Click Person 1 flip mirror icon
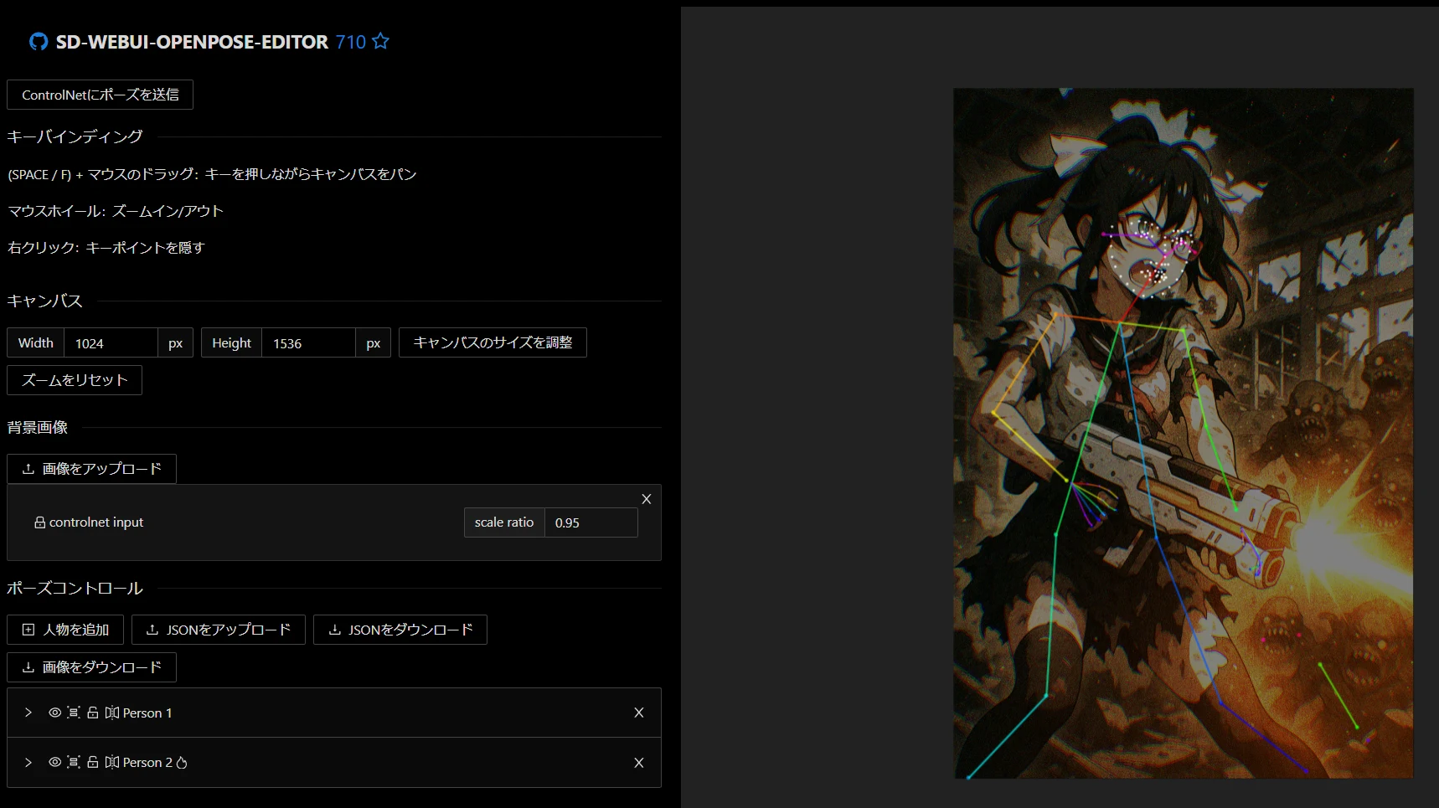The width and height of the screenshot is (1439, 808). [x=112, y=713]
